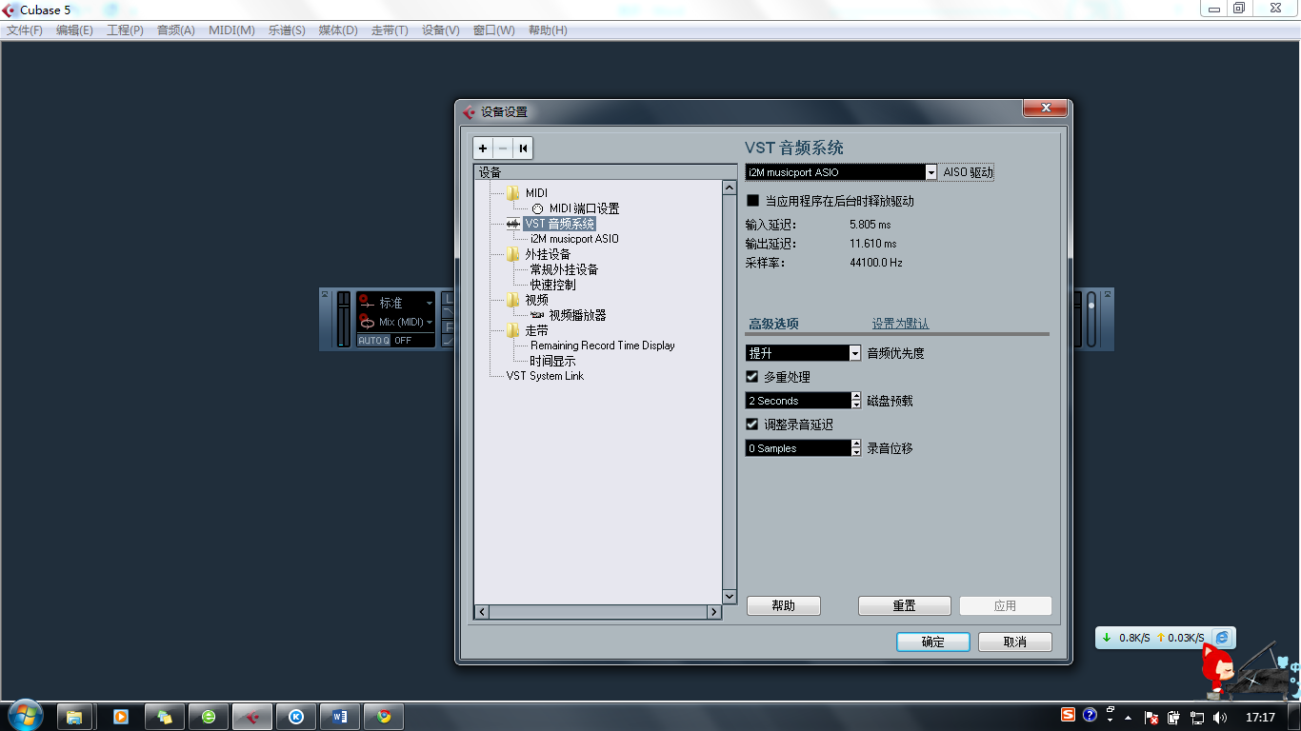Select 常规外挂设备 tree item
Screen dimensions: 1301x731
tap(564, 269)
